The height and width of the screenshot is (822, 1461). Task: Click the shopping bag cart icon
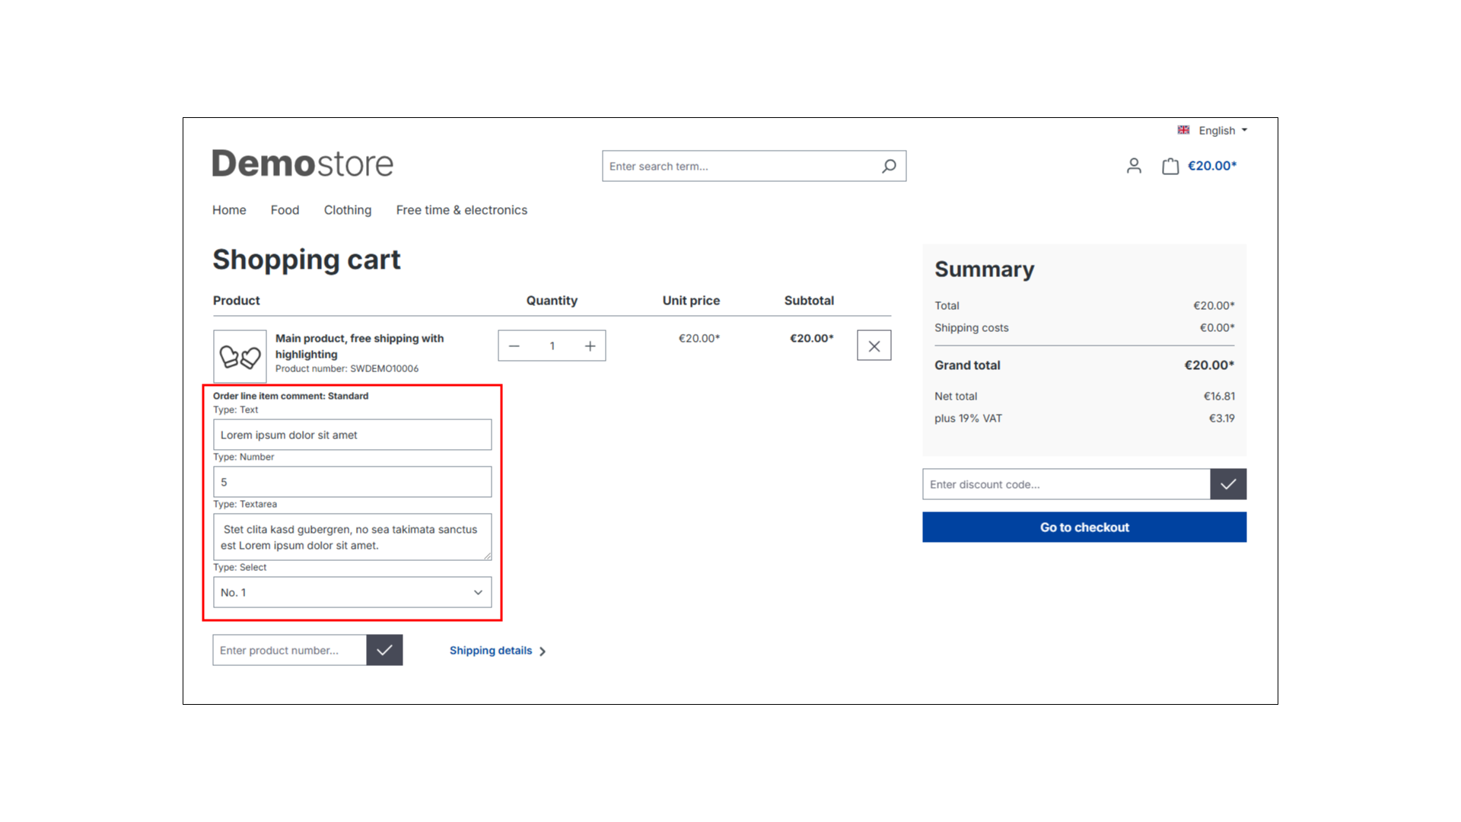coord(1170,166)
